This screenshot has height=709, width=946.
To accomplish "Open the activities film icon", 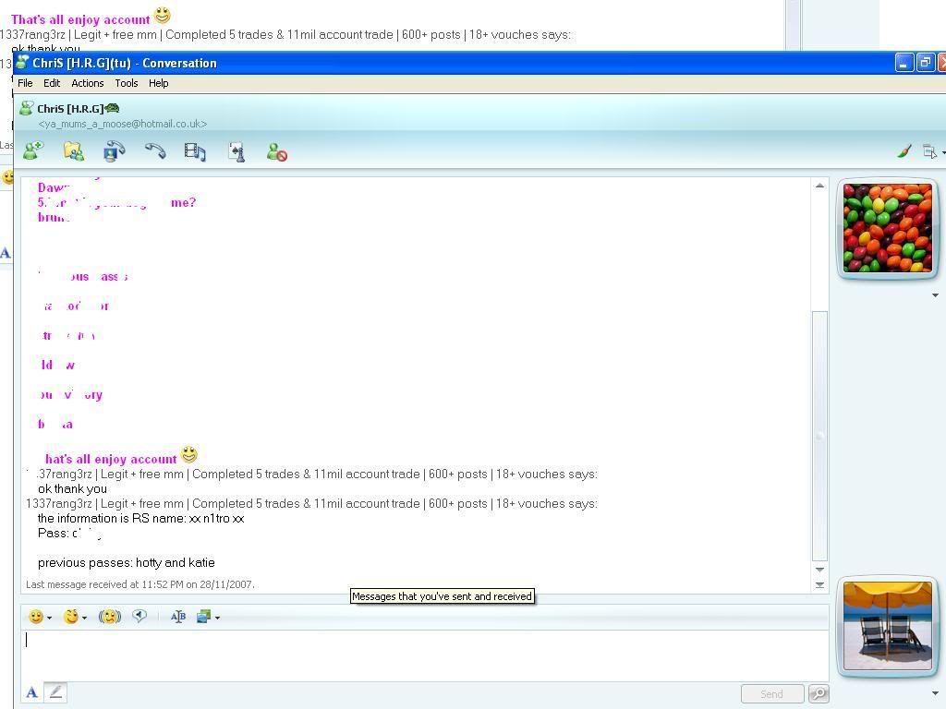I will [195, 151].
